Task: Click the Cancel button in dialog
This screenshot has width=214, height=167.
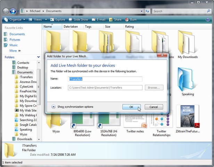Action: pyautogui.click(x=154, y=107)
